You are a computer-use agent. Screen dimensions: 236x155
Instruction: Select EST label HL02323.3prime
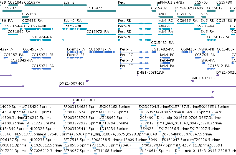[43, 129]
